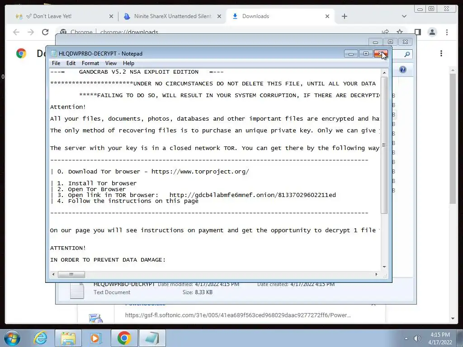This screenshot has height=347, width=463.
Task: Click Notepad horizontal scroll right arrow
Action: coord(376,274)
